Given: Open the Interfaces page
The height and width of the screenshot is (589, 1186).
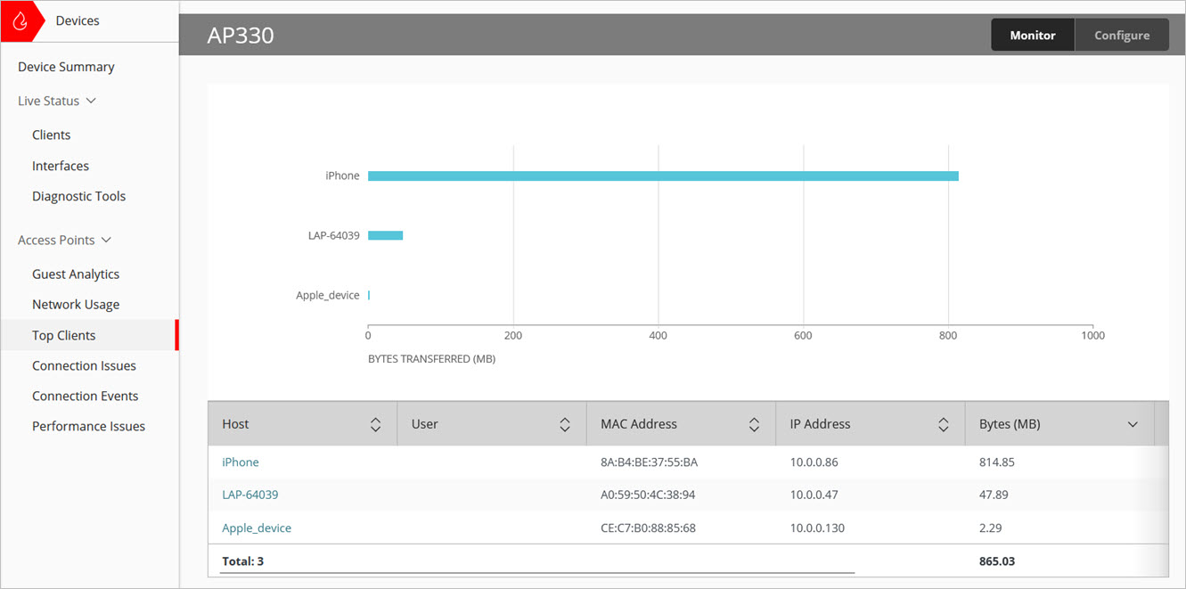Looking at the screenshot, I should pyautogui.click(x=60, y=165).
